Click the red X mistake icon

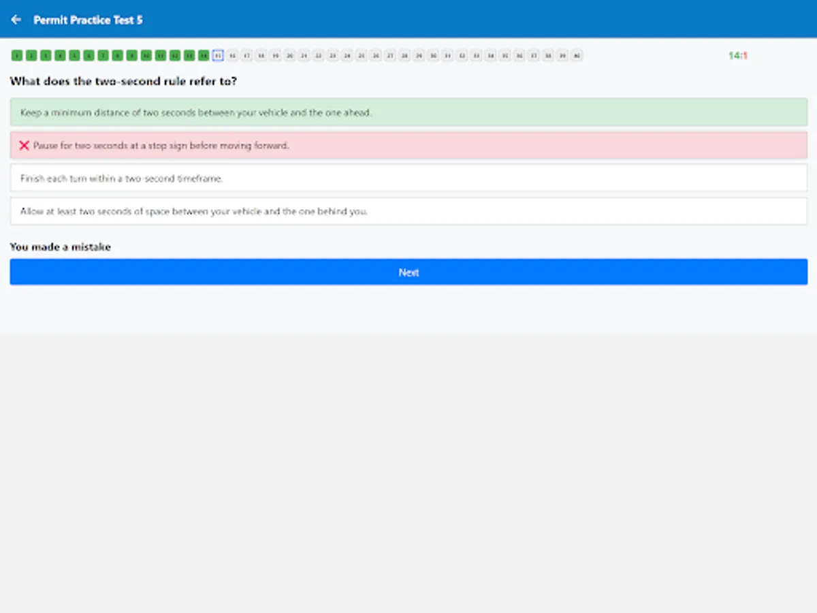[x=25, y=145]
